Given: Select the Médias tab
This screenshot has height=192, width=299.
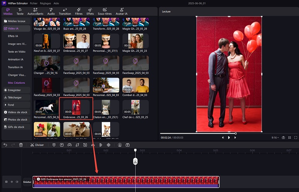Looking at the screenshot, I should pyautogui.click(x=8, y=12).
